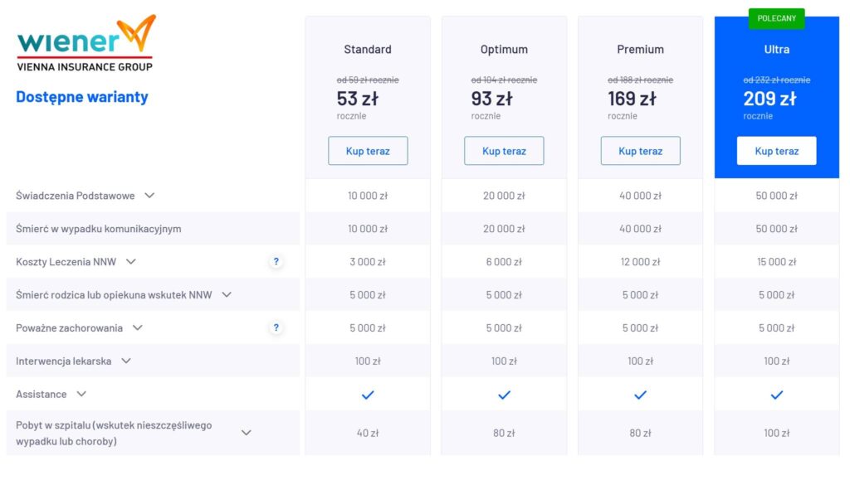Expand Koszty Leczenia NNW details
This screenshot has height=485, width=850.
[x=130, y=262]
